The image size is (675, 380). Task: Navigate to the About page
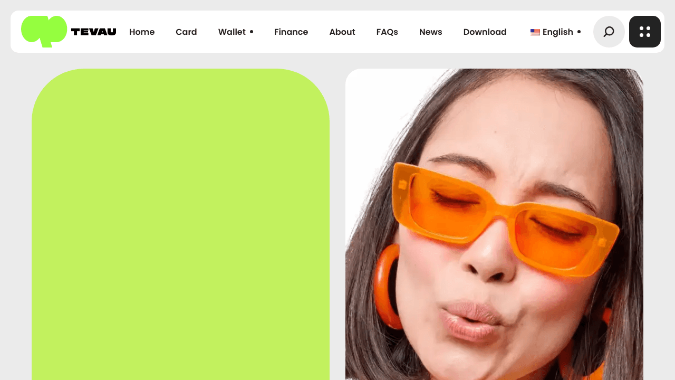(x=342, y=32)
